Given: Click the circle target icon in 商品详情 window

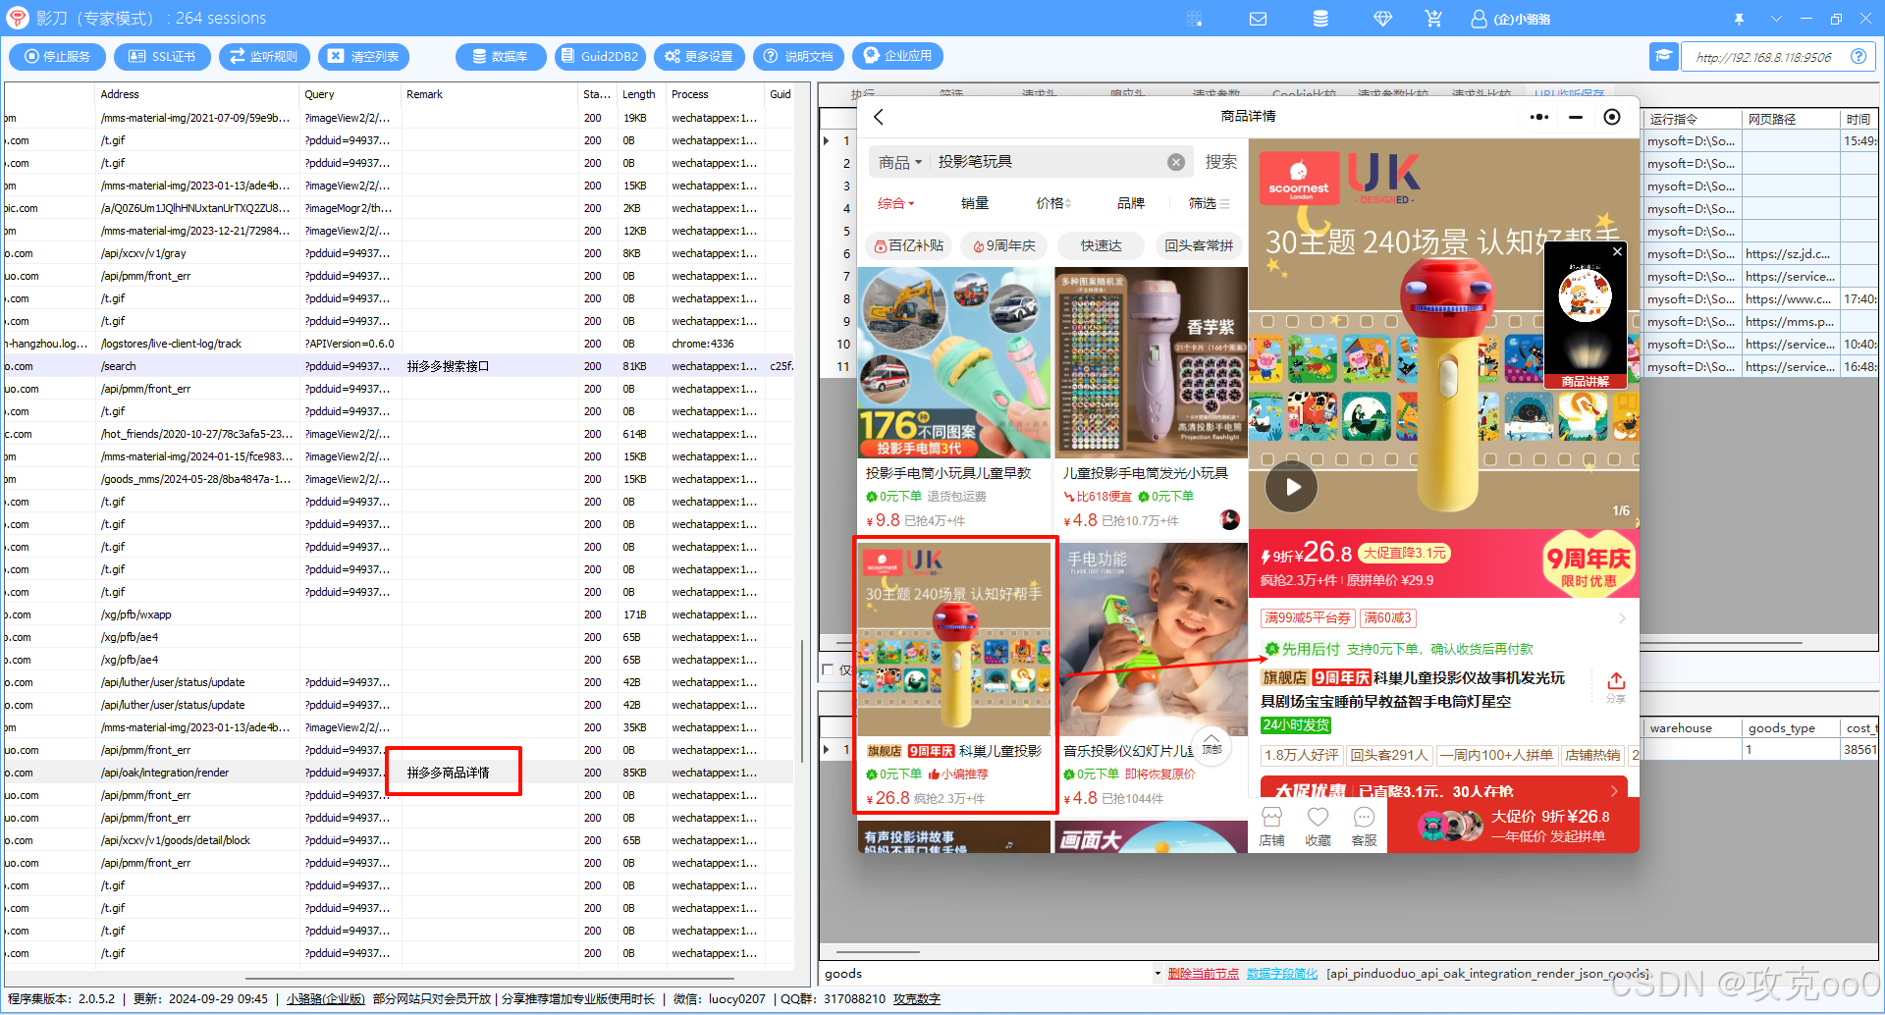Looking at the screenshot, I should click(1612, 117).
